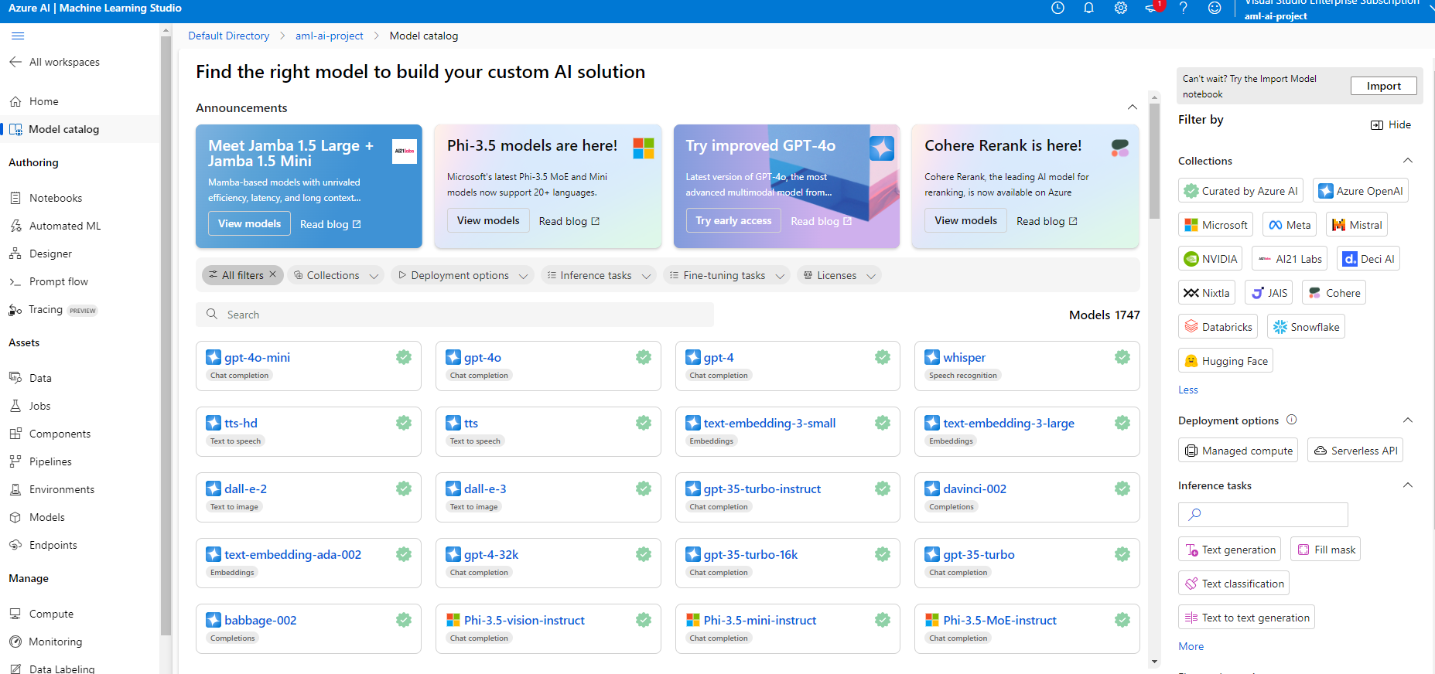
Task: Click the Hide filter panel icon
Action: pyautogui.click(x=1377, y=124)
